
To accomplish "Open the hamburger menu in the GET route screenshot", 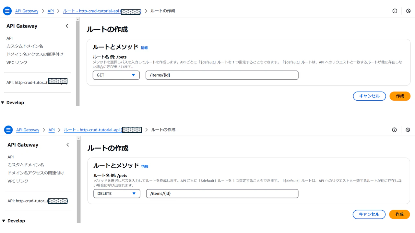I will pos(7,11).
